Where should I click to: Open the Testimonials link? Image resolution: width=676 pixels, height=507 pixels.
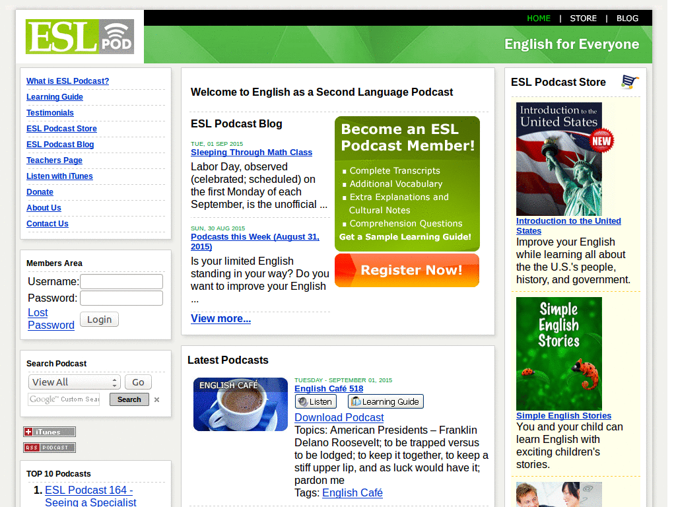[x=50, y=113]
